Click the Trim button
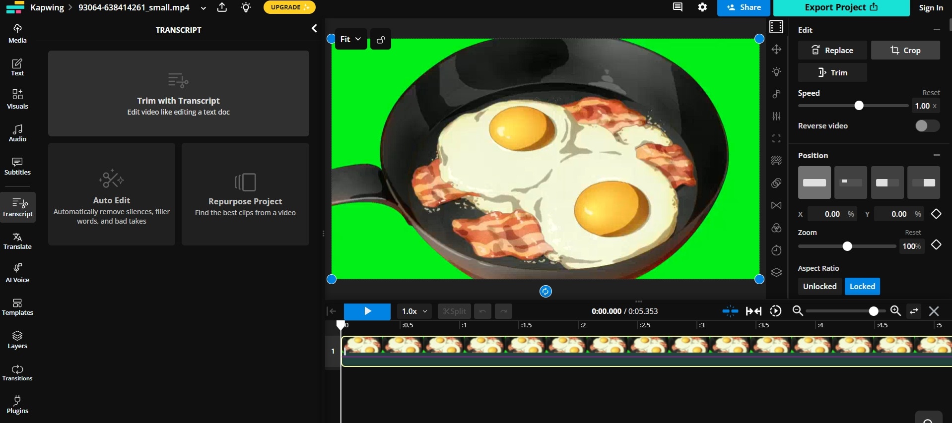952x423 pixels. coord(832,72)
